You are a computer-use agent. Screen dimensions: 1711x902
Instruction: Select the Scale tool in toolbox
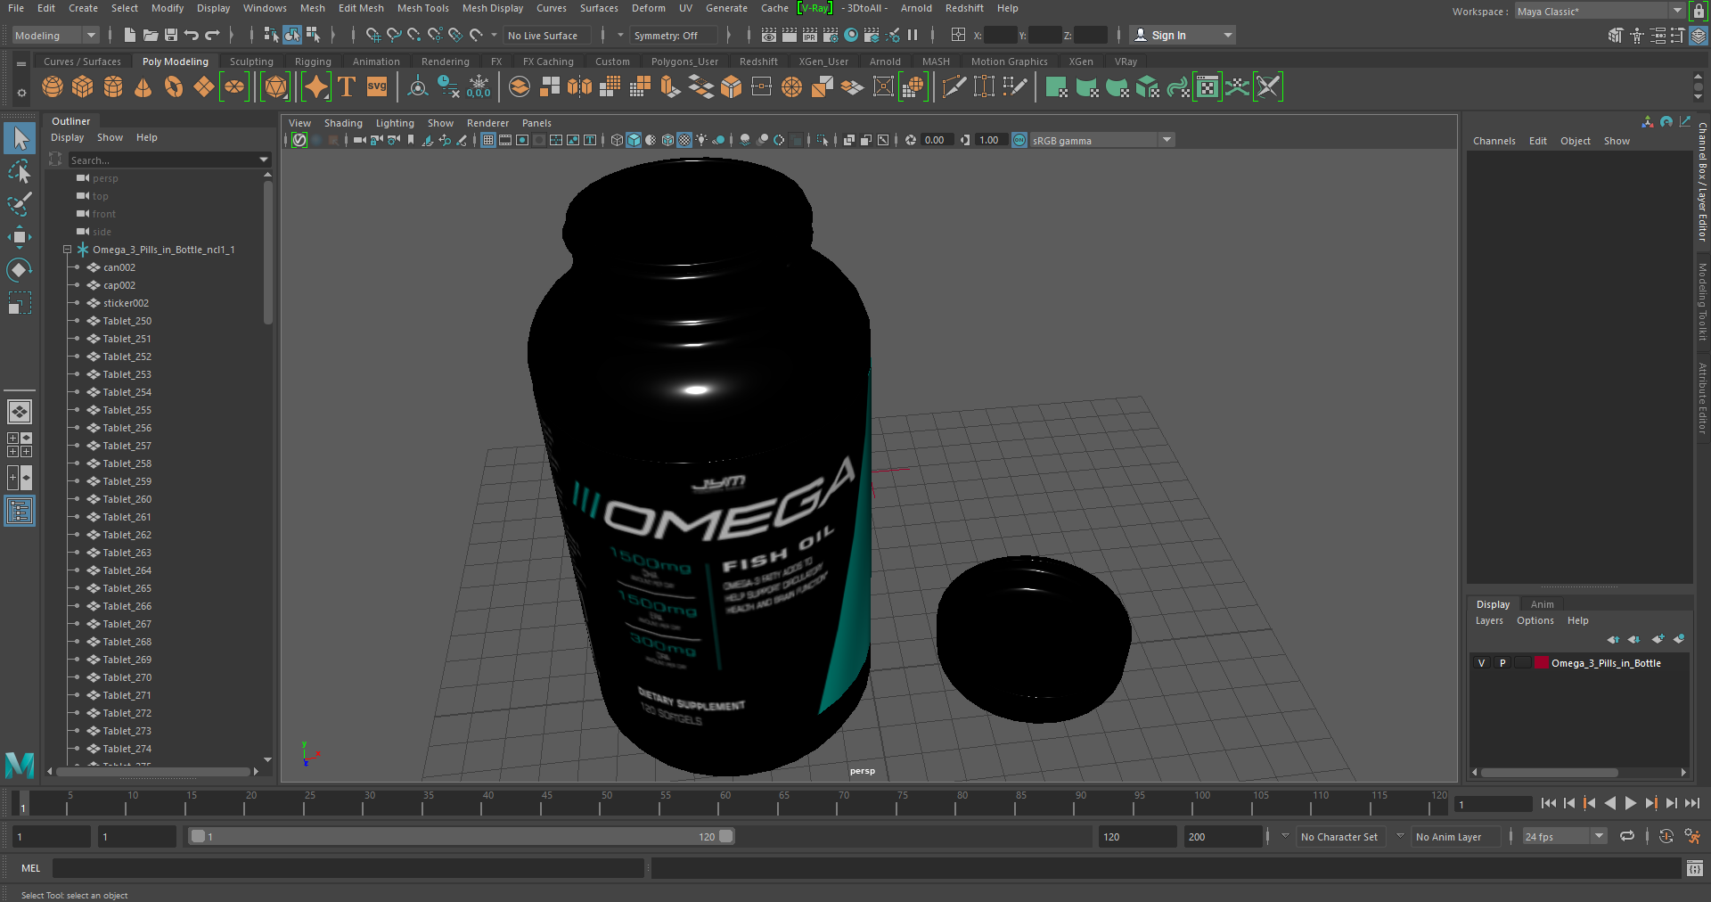coord(20,303)
